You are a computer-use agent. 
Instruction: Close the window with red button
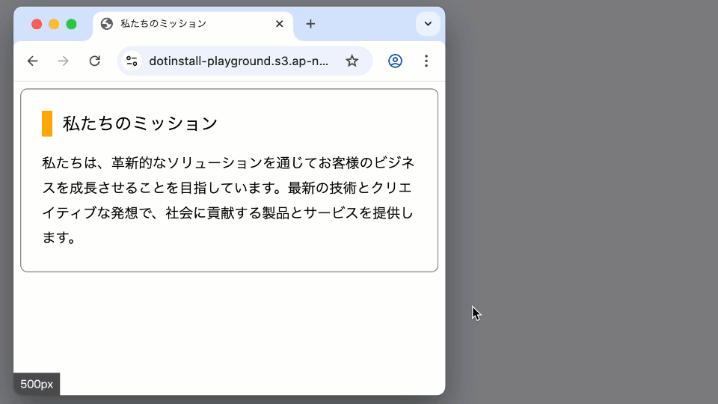(x=37, y=24)
